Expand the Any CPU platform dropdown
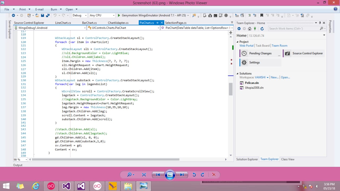The width and height of the screenshot is (340, 191). [x=114, y=16]
